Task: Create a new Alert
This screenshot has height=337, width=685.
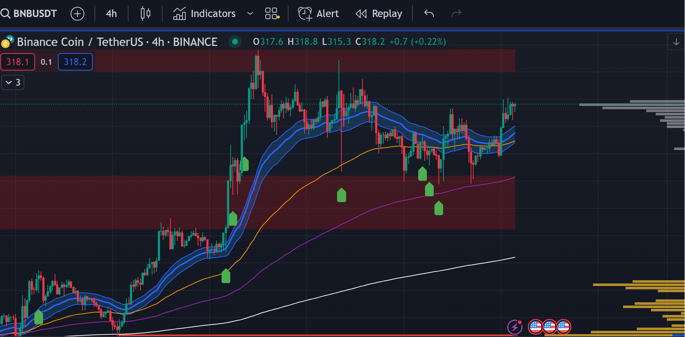Action: (x=319, y=14)
